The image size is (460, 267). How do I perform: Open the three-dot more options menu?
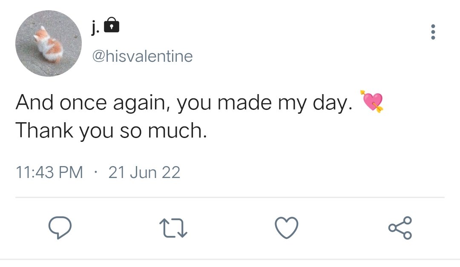click(x=433, y=32)
